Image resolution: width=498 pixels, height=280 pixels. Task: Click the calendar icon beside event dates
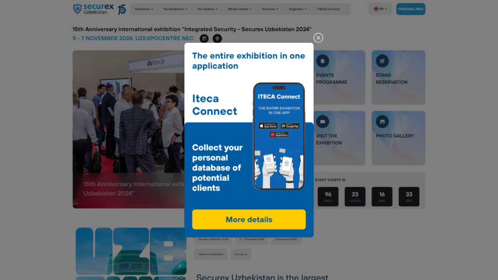tap(204, 38)
